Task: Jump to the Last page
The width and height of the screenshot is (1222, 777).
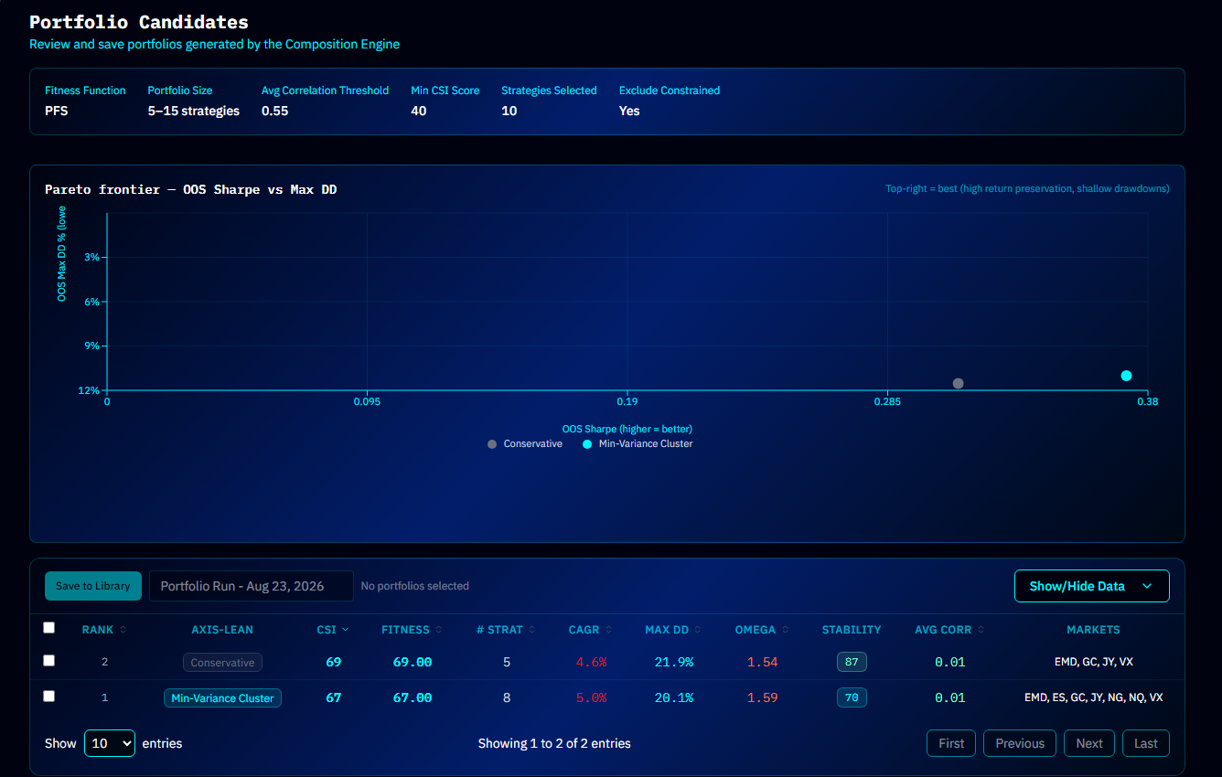Action: click(1146, 743)
